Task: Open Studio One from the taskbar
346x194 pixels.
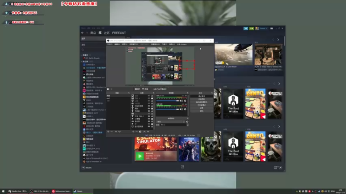Action: pos(18,191)
